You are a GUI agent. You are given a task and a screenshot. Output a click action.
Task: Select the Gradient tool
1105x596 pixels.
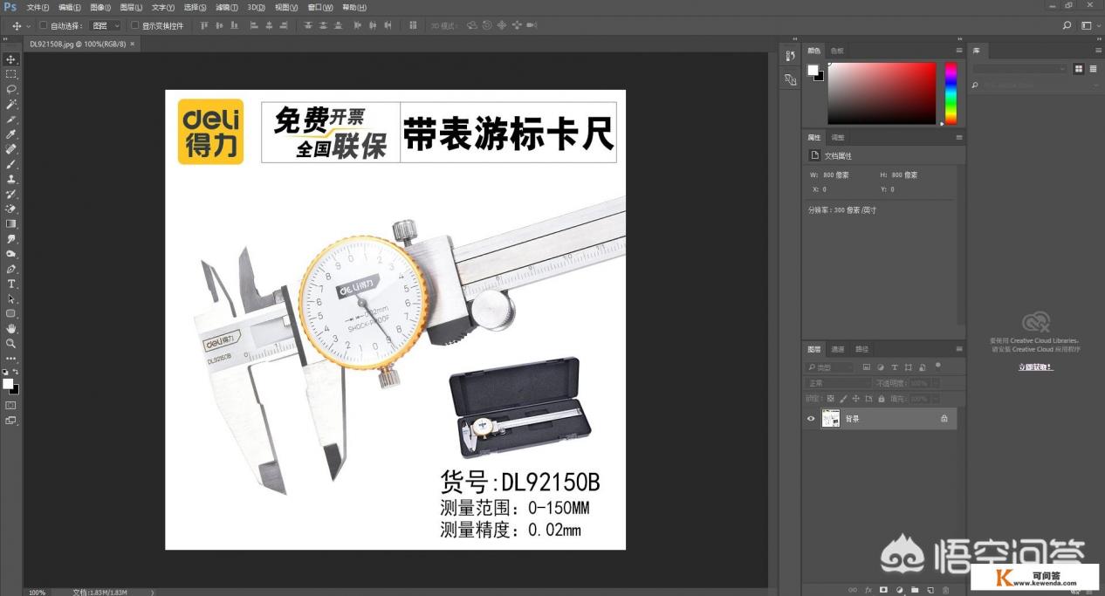pos(11,223)
